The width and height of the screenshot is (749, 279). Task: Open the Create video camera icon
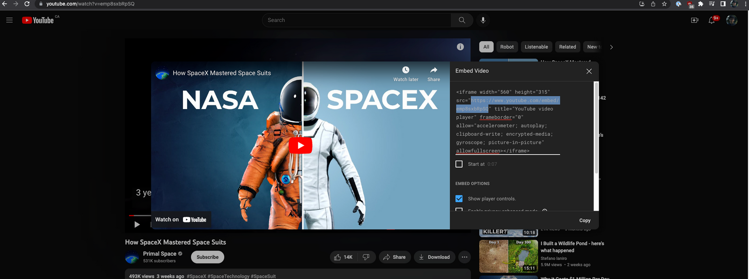695,20
